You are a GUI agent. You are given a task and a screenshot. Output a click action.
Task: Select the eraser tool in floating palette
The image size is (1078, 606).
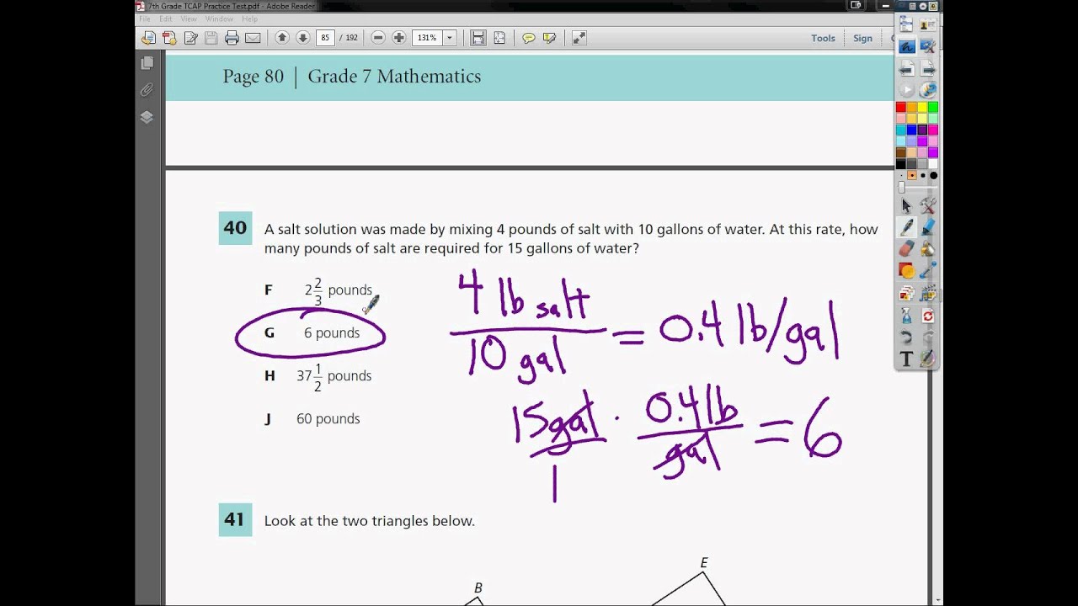tap(906, 249)
